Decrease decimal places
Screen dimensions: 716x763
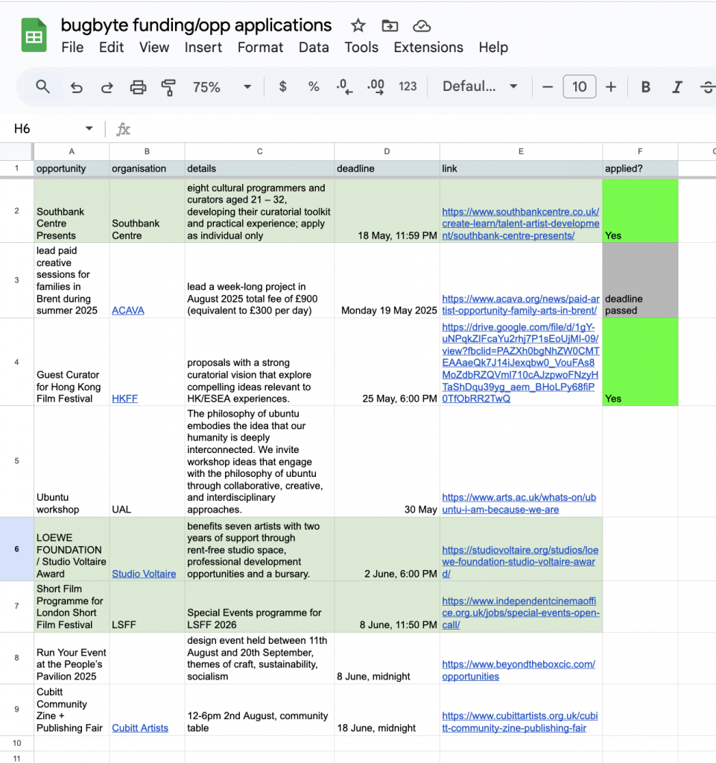pos(344,86)
